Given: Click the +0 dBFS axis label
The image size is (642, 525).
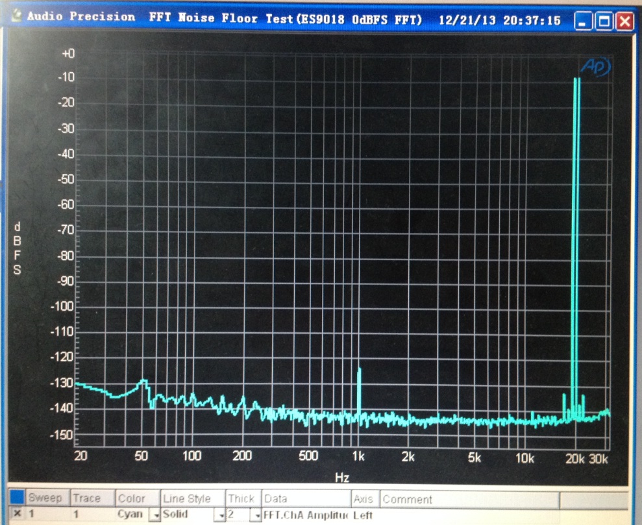Looking at the screenshot, I should [x=68, y=54].
